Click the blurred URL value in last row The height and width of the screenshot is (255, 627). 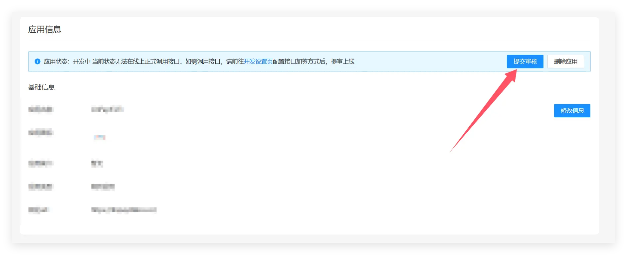(124, 210)
